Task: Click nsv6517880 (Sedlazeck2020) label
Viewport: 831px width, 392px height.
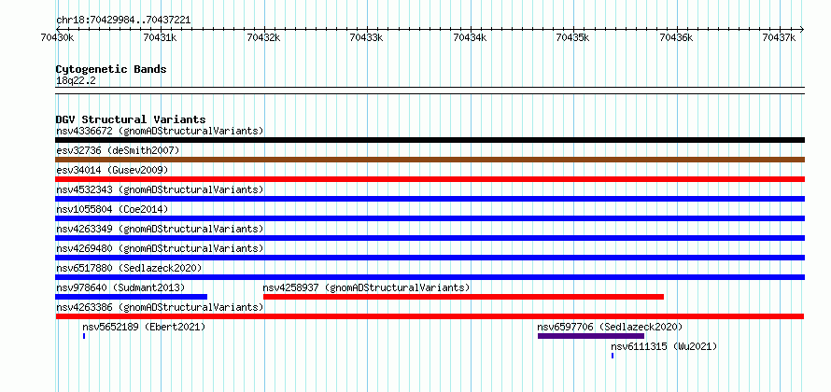Action: (x=129, y=268)
